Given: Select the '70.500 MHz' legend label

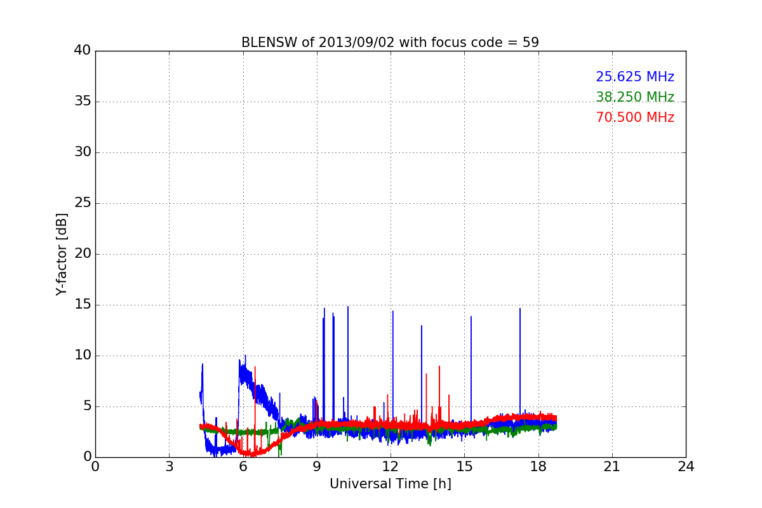Looking at the screenshot, I should [635, 117].
